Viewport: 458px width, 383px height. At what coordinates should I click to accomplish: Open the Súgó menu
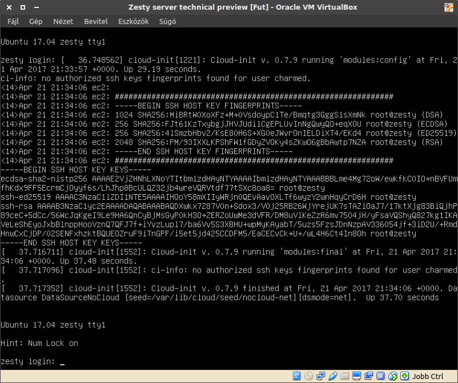[x=167, y=22]
